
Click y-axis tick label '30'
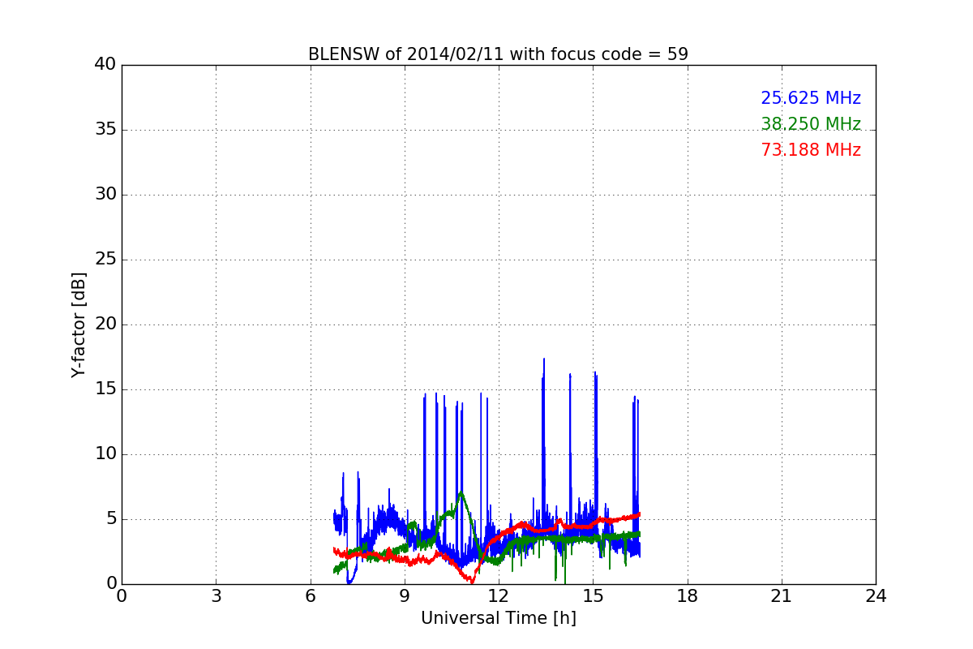click(105, 195)
